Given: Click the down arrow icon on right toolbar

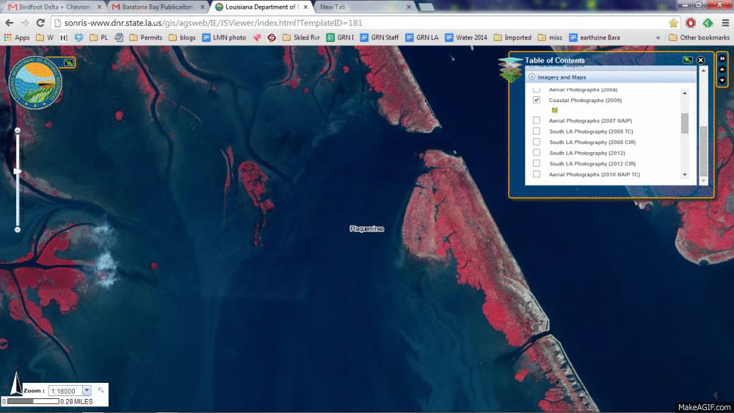Looking at the screenshot, I should [x=722, y=80].
